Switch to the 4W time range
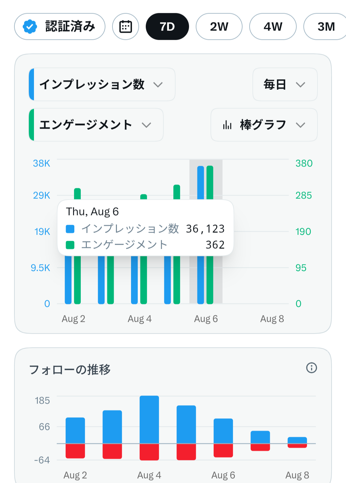The width and height of the screenshot is (346, 483). 273,27
